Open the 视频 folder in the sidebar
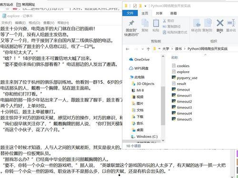The width and height of the screenshot is (238, 178). point(138,97)
